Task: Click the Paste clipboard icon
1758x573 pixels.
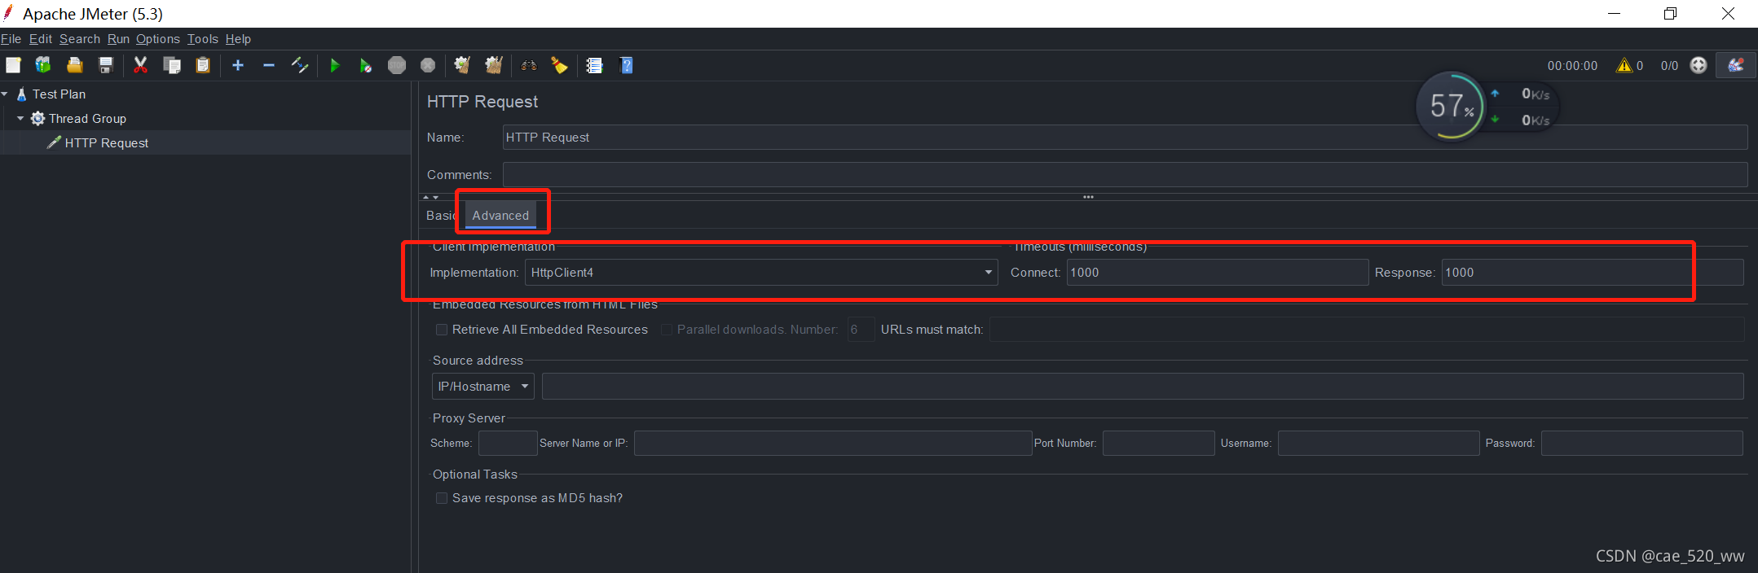Action: [x=203, y=65]
